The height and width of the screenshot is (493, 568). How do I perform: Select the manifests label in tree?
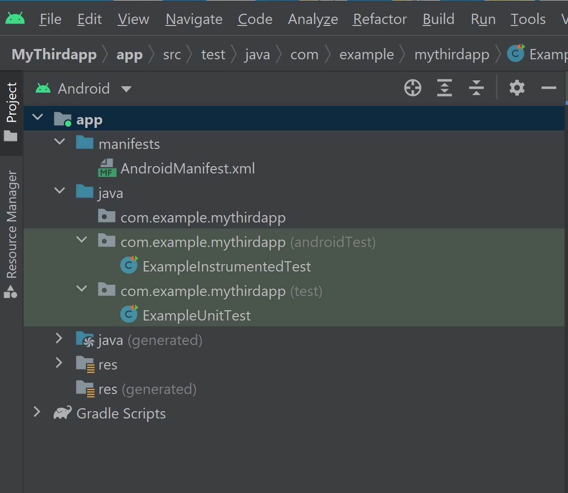129,144
